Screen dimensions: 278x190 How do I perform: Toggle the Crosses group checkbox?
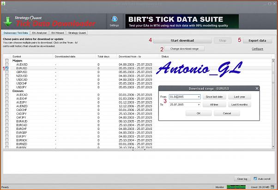pyautogui.click(x=7, y=91)
